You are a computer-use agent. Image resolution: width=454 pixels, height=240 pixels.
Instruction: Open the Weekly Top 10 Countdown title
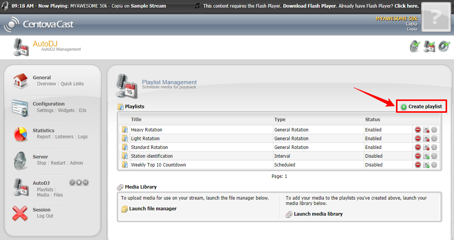(x=158, y=165)
